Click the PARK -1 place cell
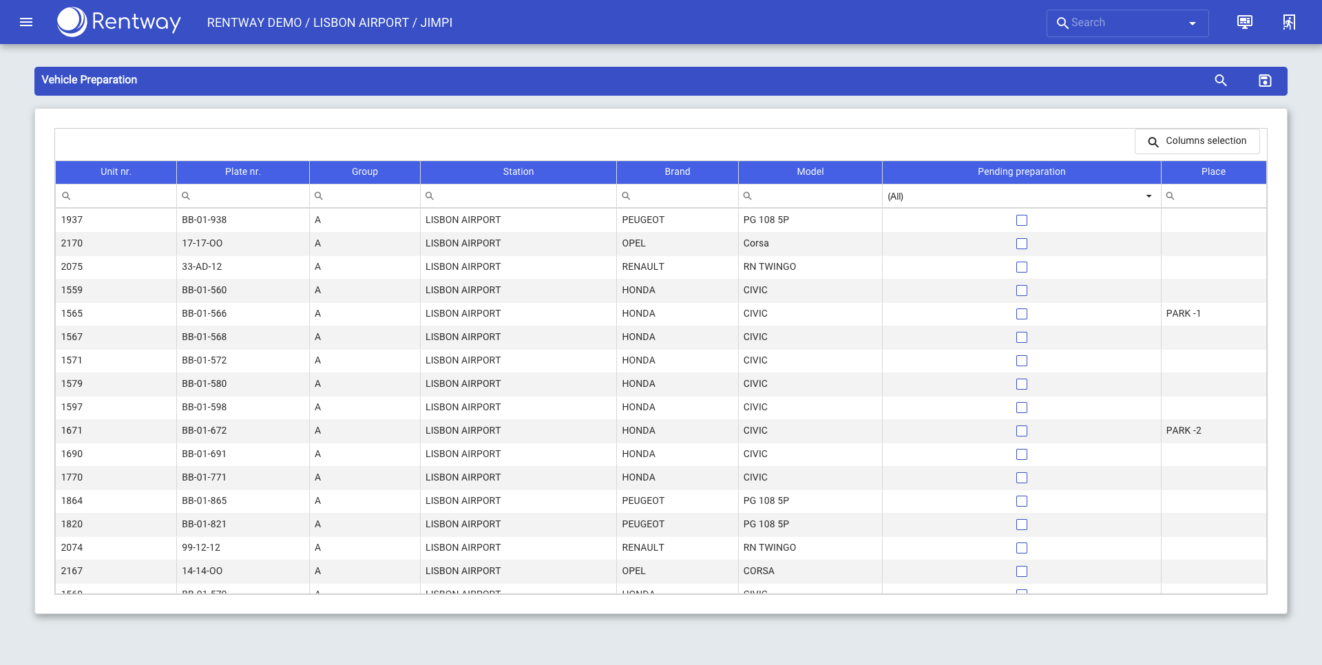The image size is (1322, 665). pos(1184,313)
